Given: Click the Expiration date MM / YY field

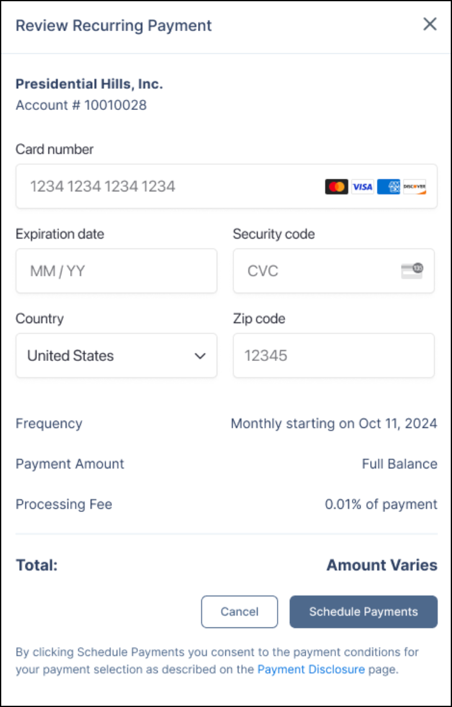Looking at the screenshot, I should pos(116,271).
